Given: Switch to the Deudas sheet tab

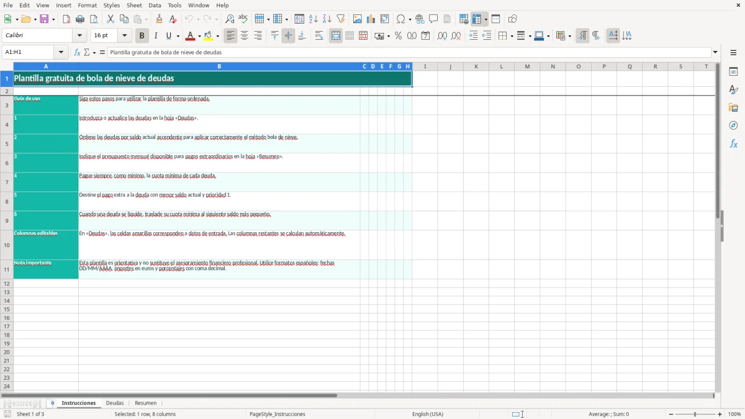Looking at the screenshot, I should point(115,403).
